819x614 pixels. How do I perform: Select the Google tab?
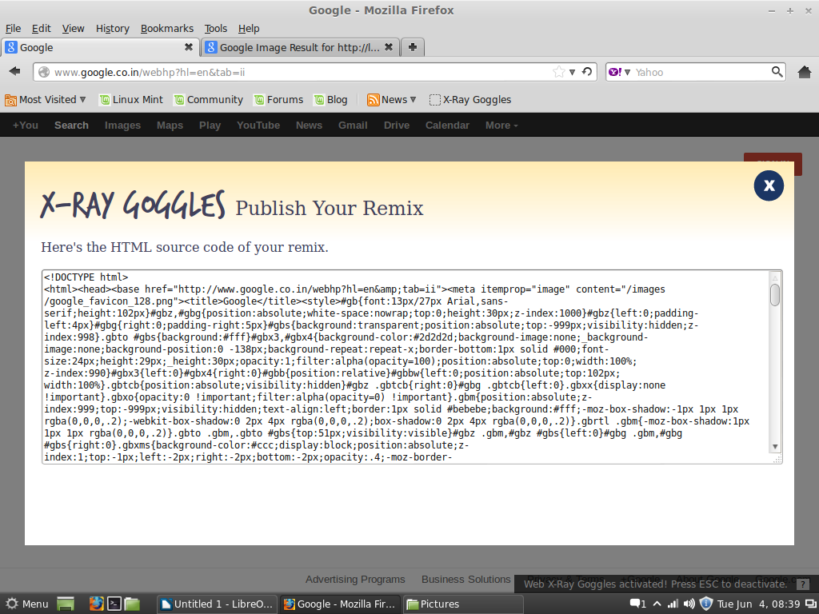coord(99,47)
